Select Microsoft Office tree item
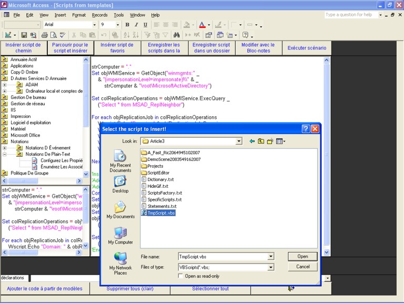404x303 pixels. (25, 135)
